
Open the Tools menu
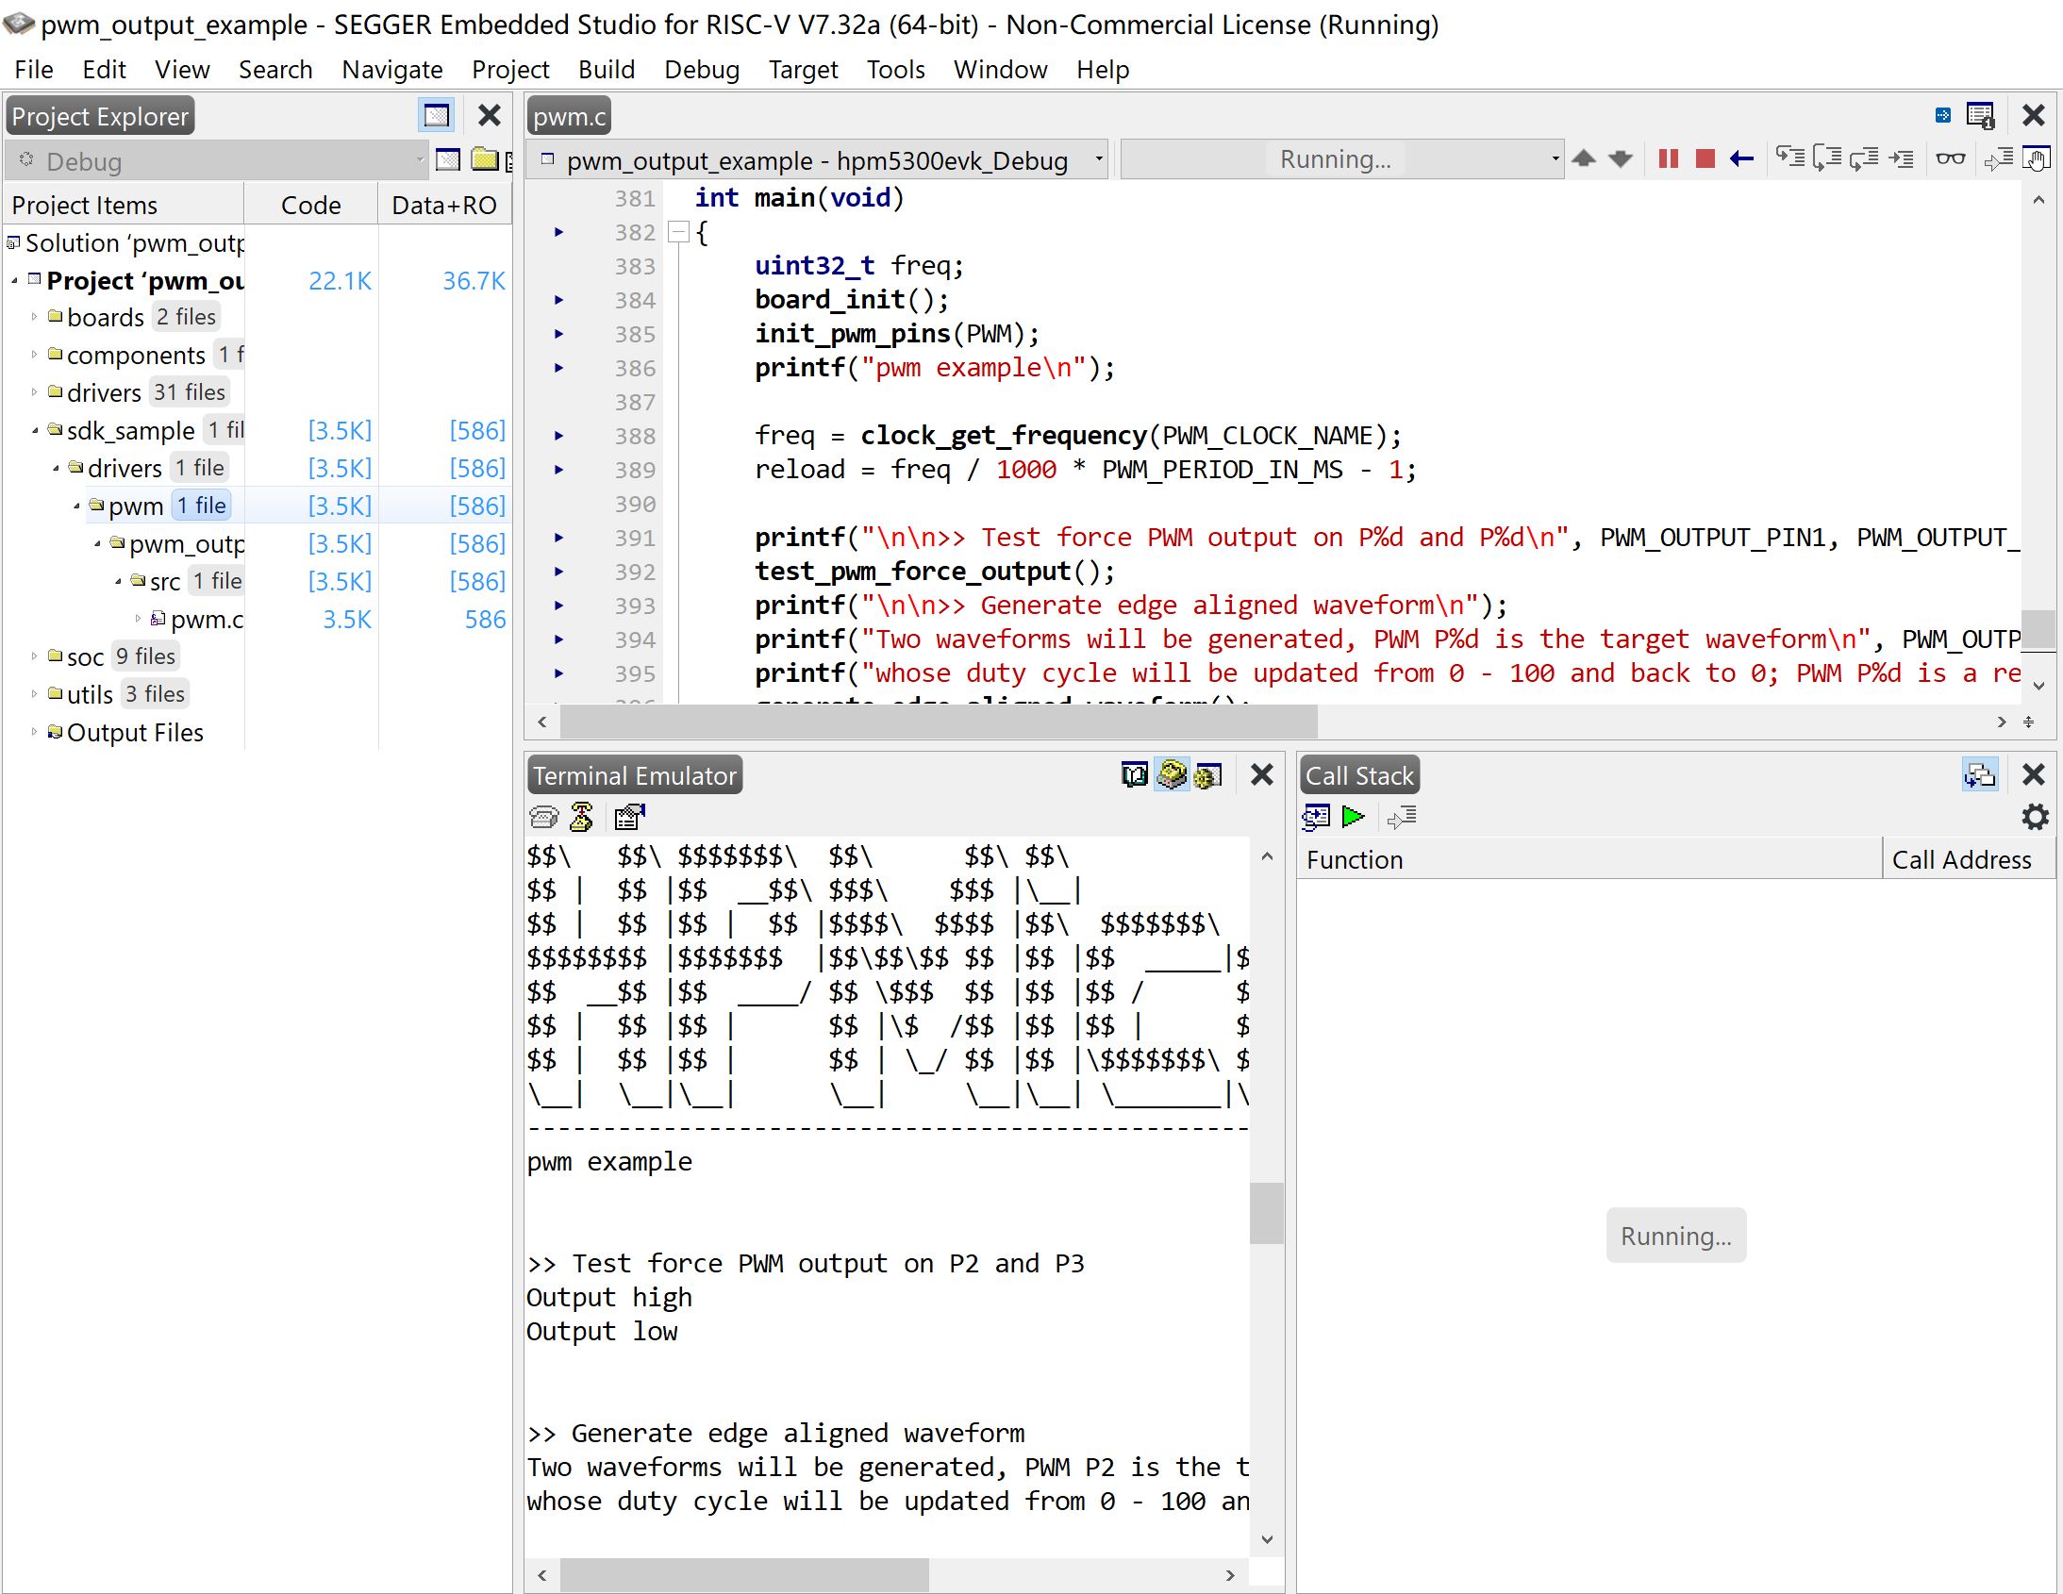895,69
